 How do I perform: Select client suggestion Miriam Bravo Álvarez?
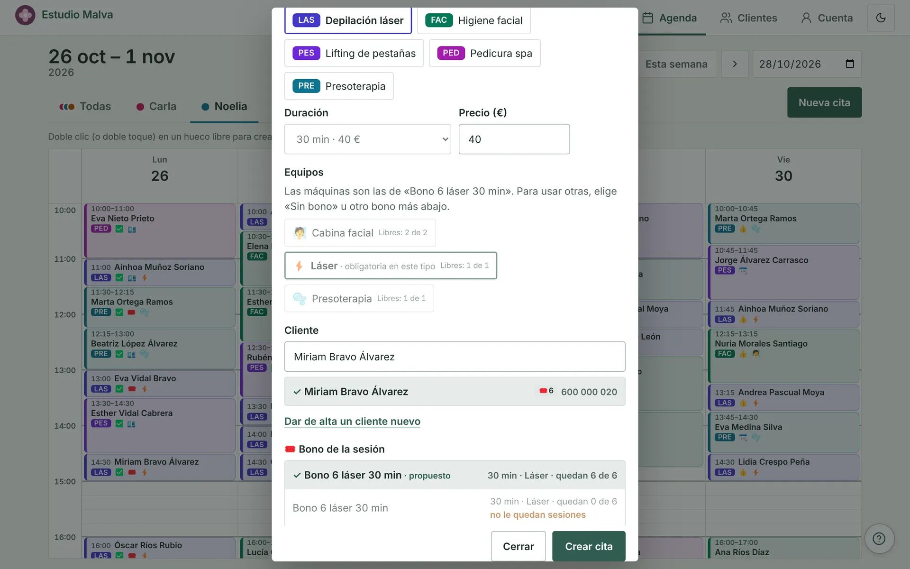(x=455, y=392)
